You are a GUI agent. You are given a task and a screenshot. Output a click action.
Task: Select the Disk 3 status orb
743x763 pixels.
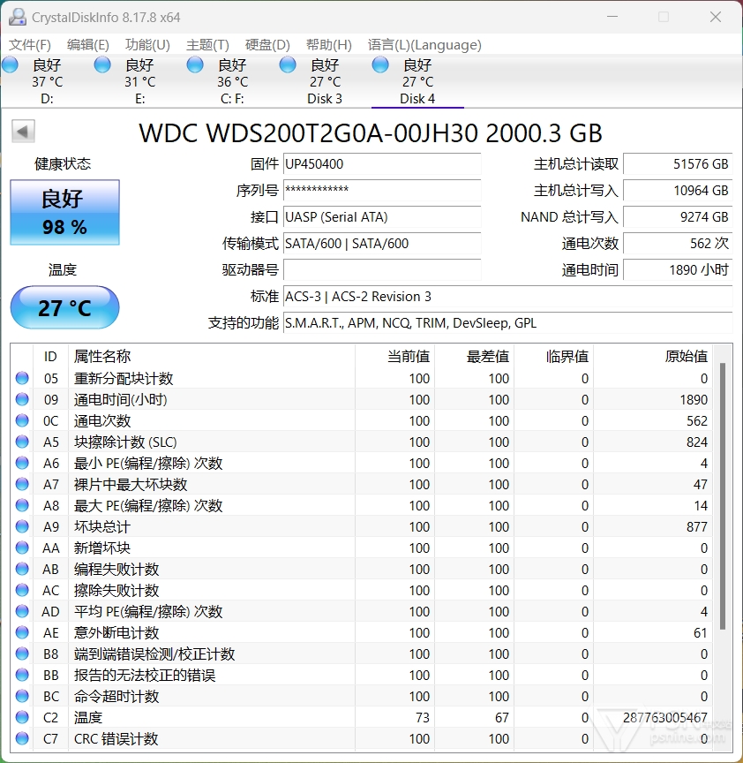click(x=288, y=64)
